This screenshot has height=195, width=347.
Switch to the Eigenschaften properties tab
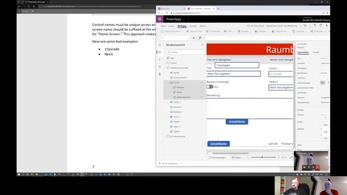pyautogui.click(x=303, y=53)
